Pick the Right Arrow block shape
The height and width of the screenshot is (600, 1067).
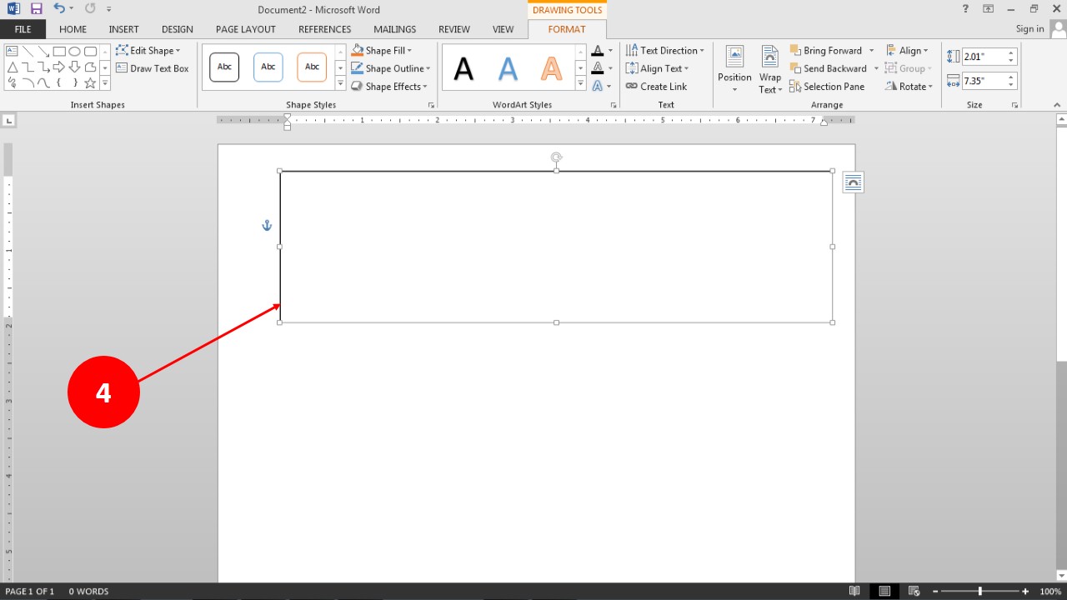tap(59, 67)
